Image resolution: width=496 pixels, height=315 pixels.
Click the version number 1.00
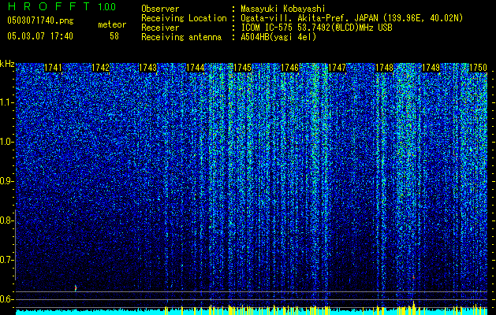click(106, 6)
